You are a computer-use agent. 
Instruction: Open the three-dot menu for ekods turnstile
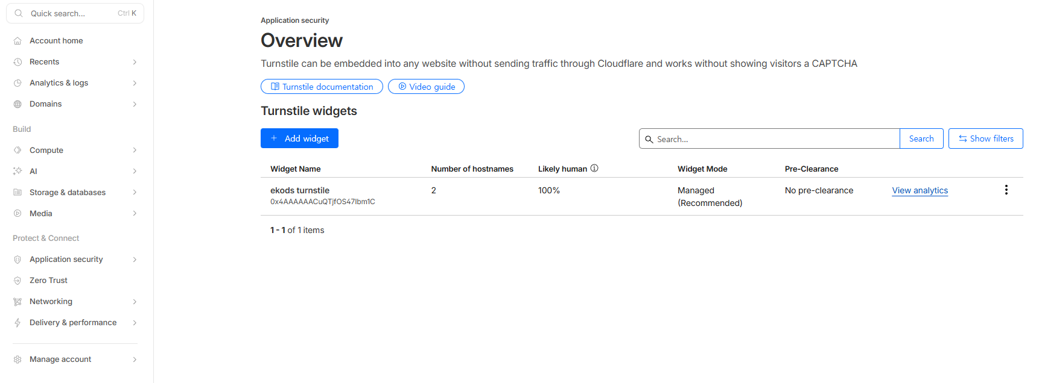coord(1006,190)
